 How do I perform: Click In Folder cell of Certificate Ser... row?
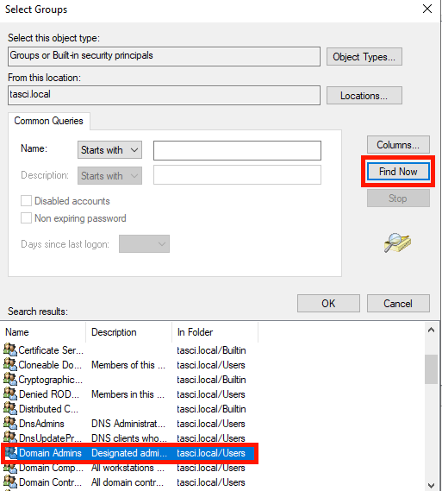click(x=211, y=350)
